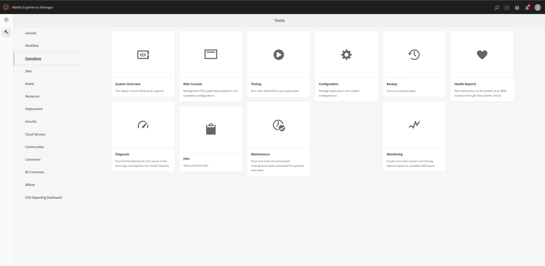Open the notifications bell icon
This screenshot has width=545, height=266.
(527, 7)
